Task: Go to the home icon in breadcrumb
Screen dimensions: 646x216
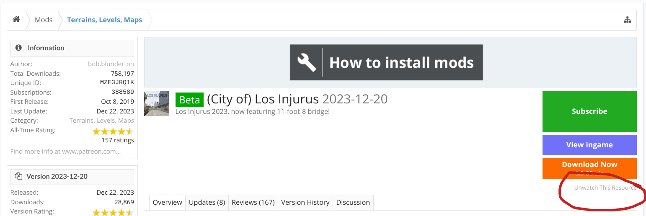Action: click(x=16, y=20)
